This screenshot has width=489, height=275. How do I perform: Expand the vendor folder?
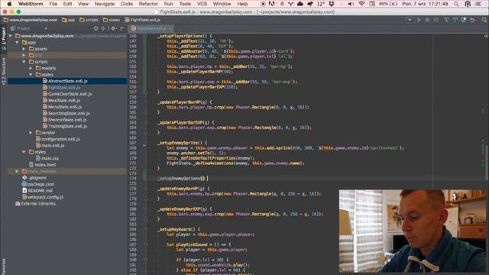pyautogui.click(x=31, y=132)
